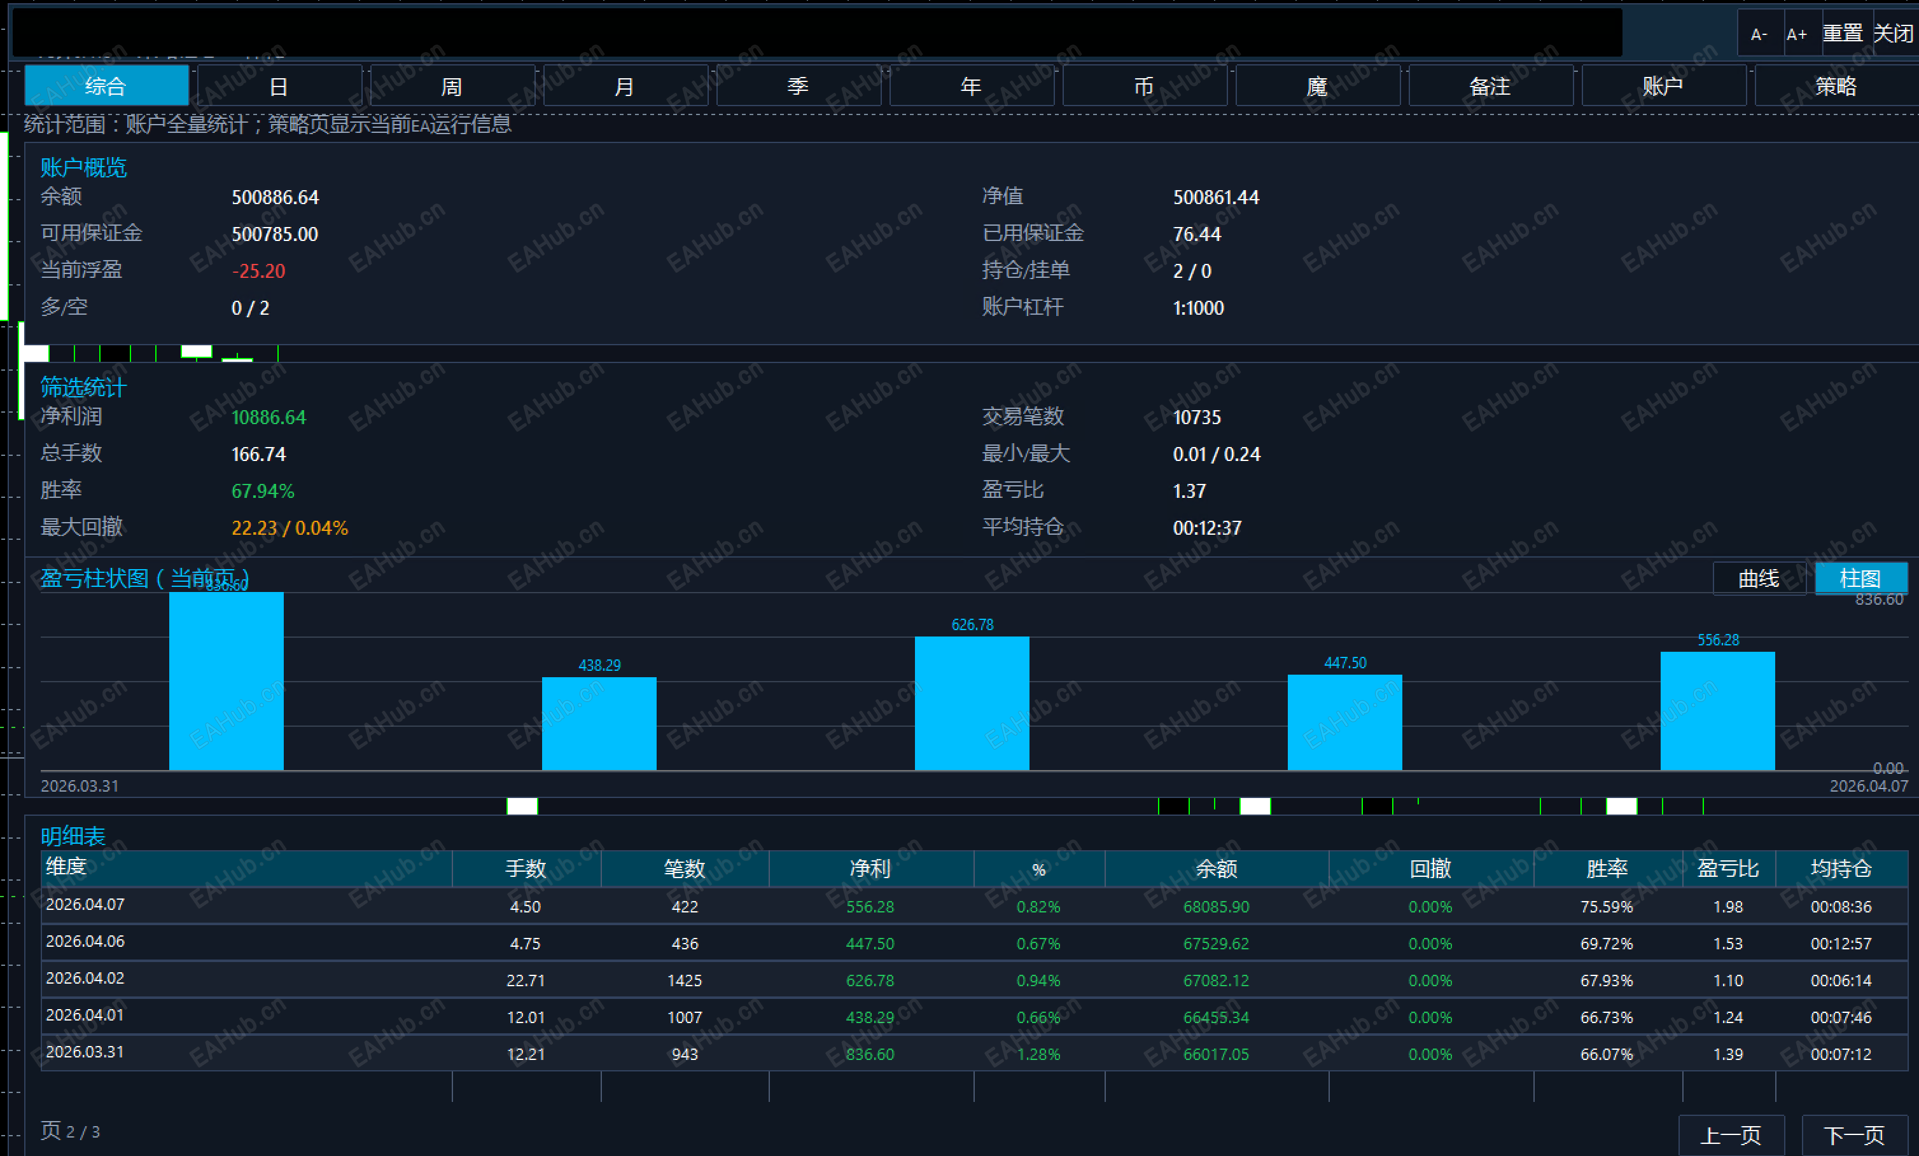This screenshot has height=1156, width=1919.
Task: Click the 00:06:14 holding time cell
Action: click(x=1841, y=980)
